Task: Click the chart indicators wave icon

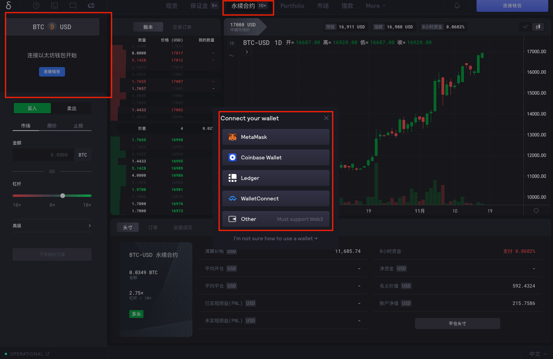Action: pyautogui.click(x=231, y=55)
